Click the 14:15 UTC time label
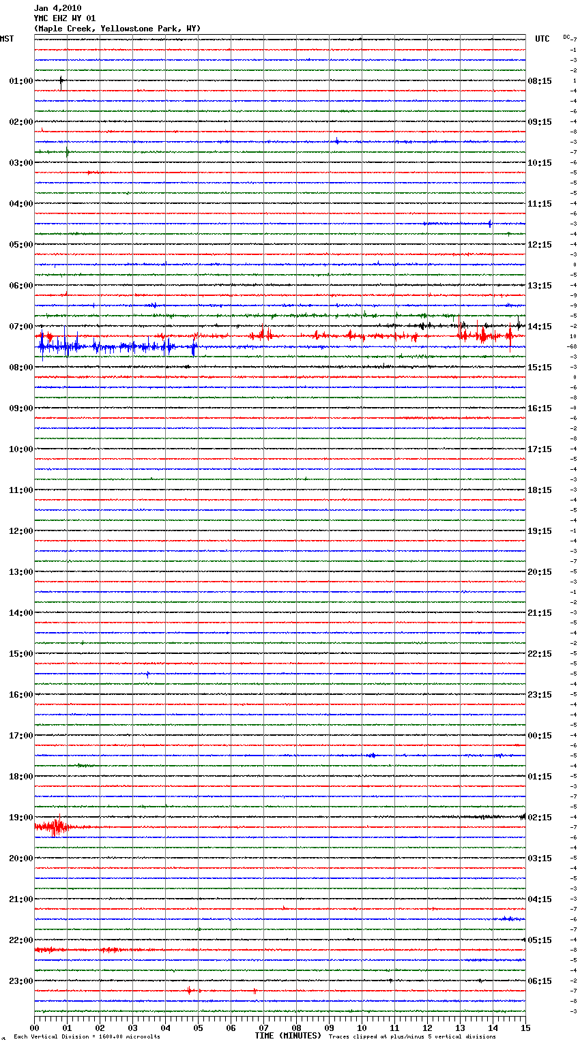This screenshot has width=580, height=1046. click(540, 327)
